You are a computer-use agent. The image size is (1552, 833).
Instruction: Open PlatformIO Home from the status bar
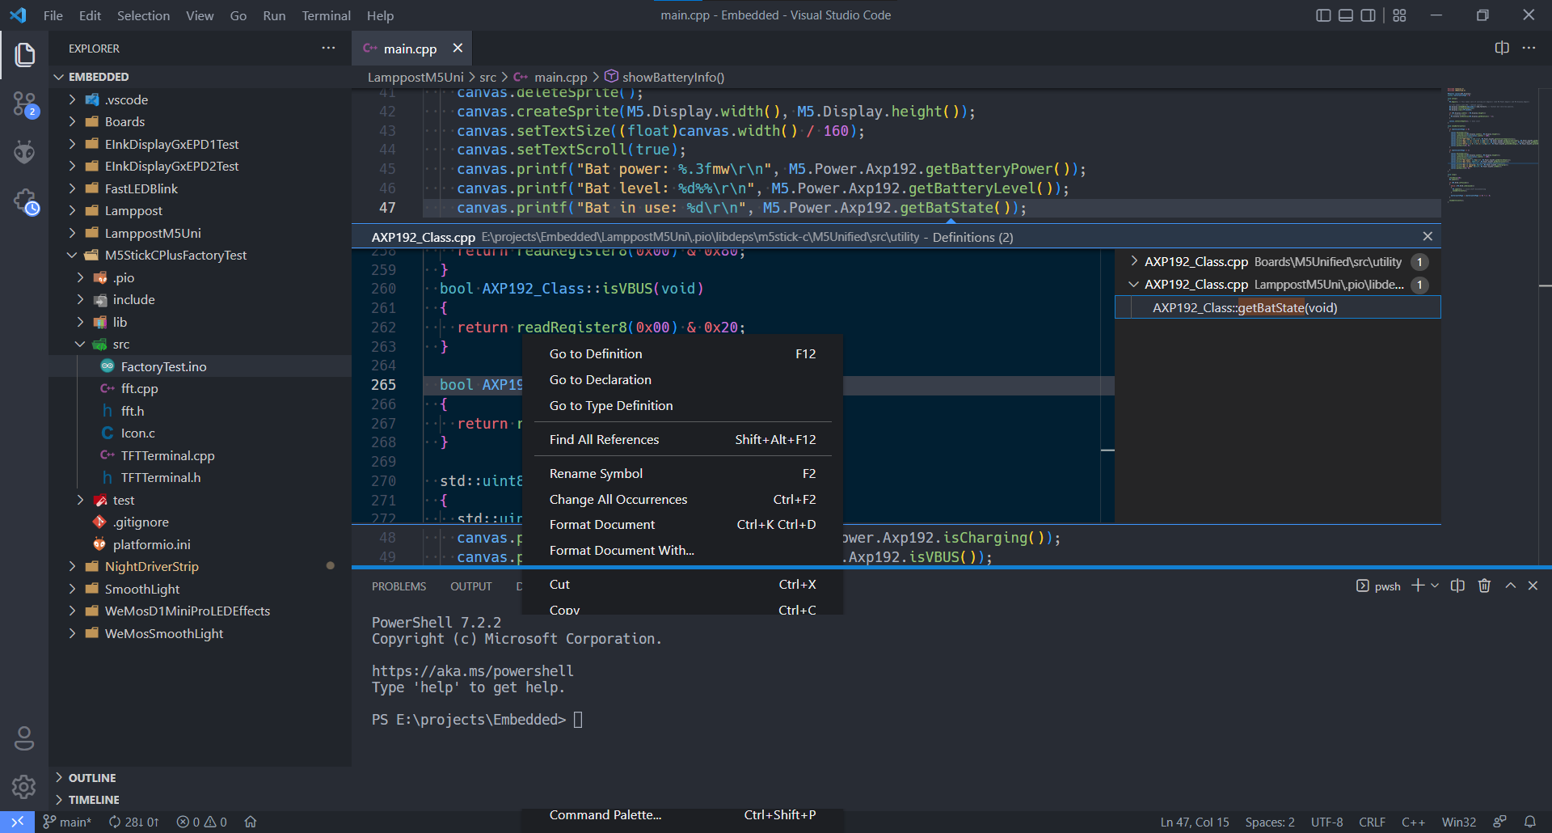[250, 822]
